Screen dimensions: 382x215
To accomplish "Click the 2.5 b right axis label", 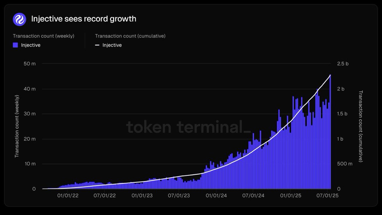I will (343, 64).
